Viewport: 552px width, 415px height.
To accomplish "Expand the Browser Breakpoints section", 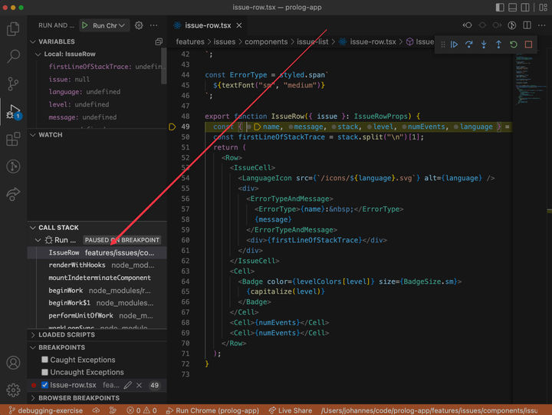I will (78, 398).
